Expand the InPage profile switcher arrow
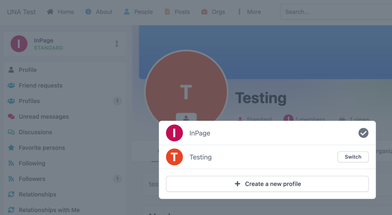The image size is (392, 215). point(117,44)
